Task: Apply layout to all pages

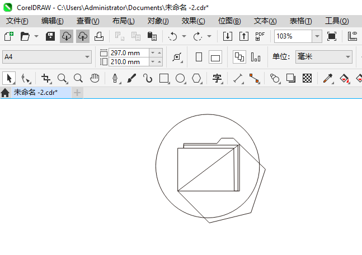Action: click(x=239, y=57)
